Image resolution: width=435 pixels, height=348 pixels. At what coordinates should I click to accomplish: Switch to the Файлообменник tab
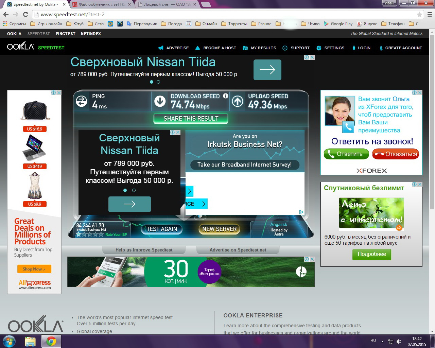102,4
